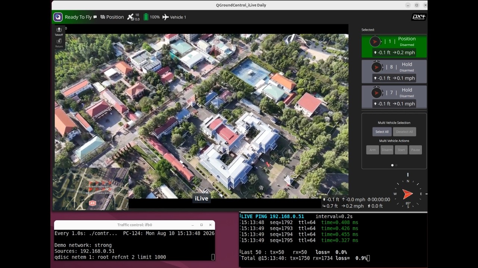478x268 pixels.
Task: Click the 'Last 50' loss summary line
Action: click(294, 252)
